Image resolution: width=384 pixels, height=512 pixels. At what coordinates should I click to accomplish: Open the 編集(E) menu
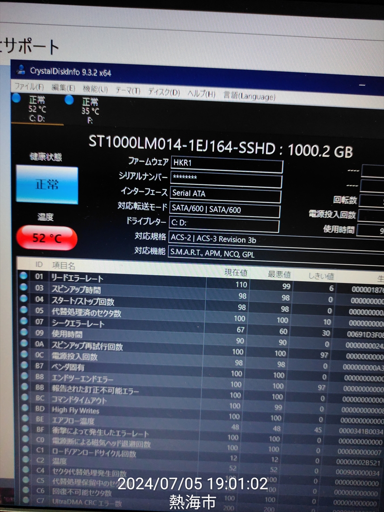click(63, 88)
